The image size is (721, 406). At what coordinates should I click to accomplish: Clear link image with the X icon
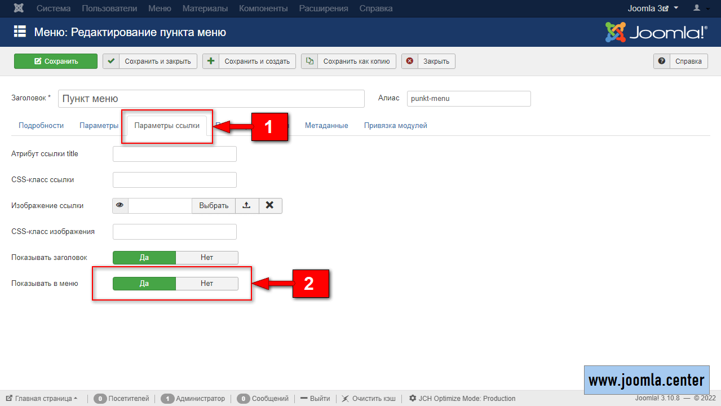coord(270,206)
